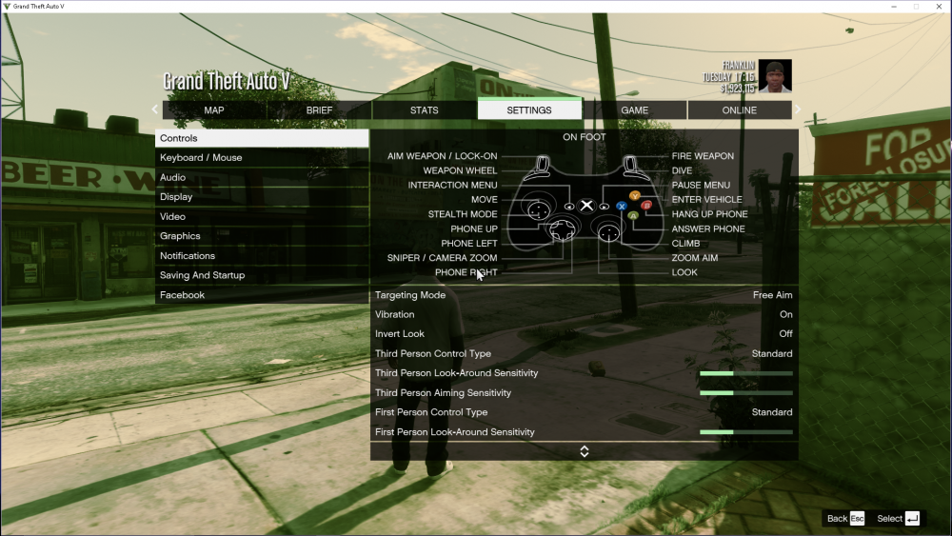
Task: Click the AIM WEAPON / LOCK-ON label
Action: [442, 156]
